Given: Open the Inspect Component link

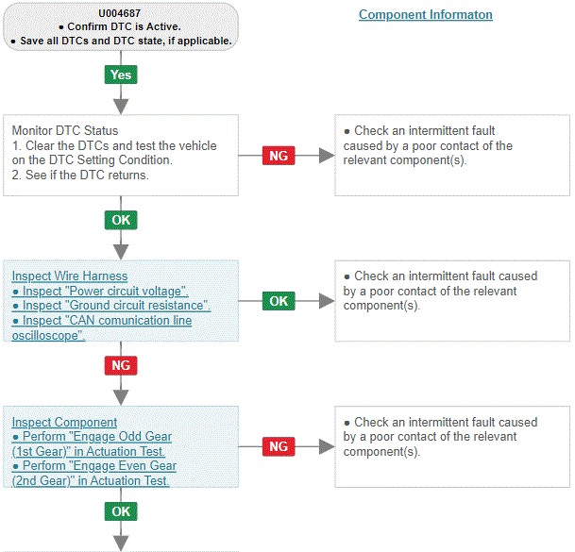Looking at the screenshot, I should click(x=64, y=422).
